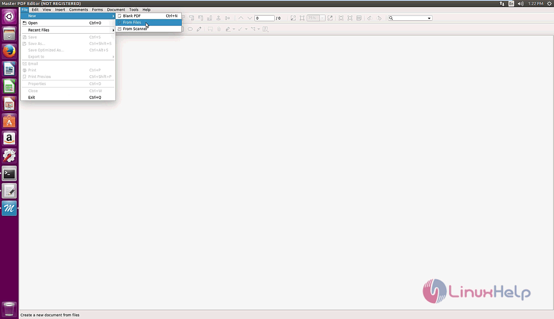The height and width of the screenshot is (319, 554).
Task: Open the sound volume indicator
Action: click(521, 3)
